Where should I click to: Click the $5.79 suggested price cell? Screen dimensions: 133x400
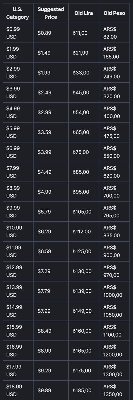click(51, 212)
